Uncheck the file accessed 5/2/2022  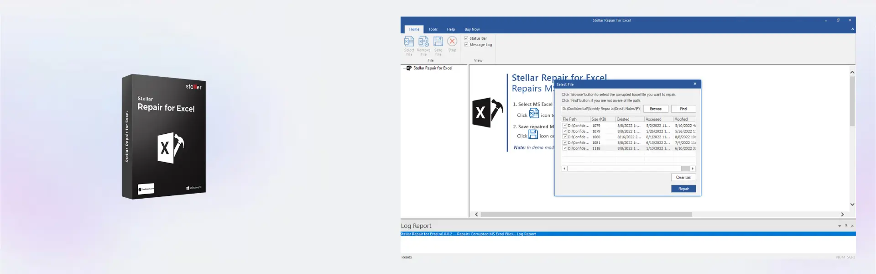[x=565, y=125]
